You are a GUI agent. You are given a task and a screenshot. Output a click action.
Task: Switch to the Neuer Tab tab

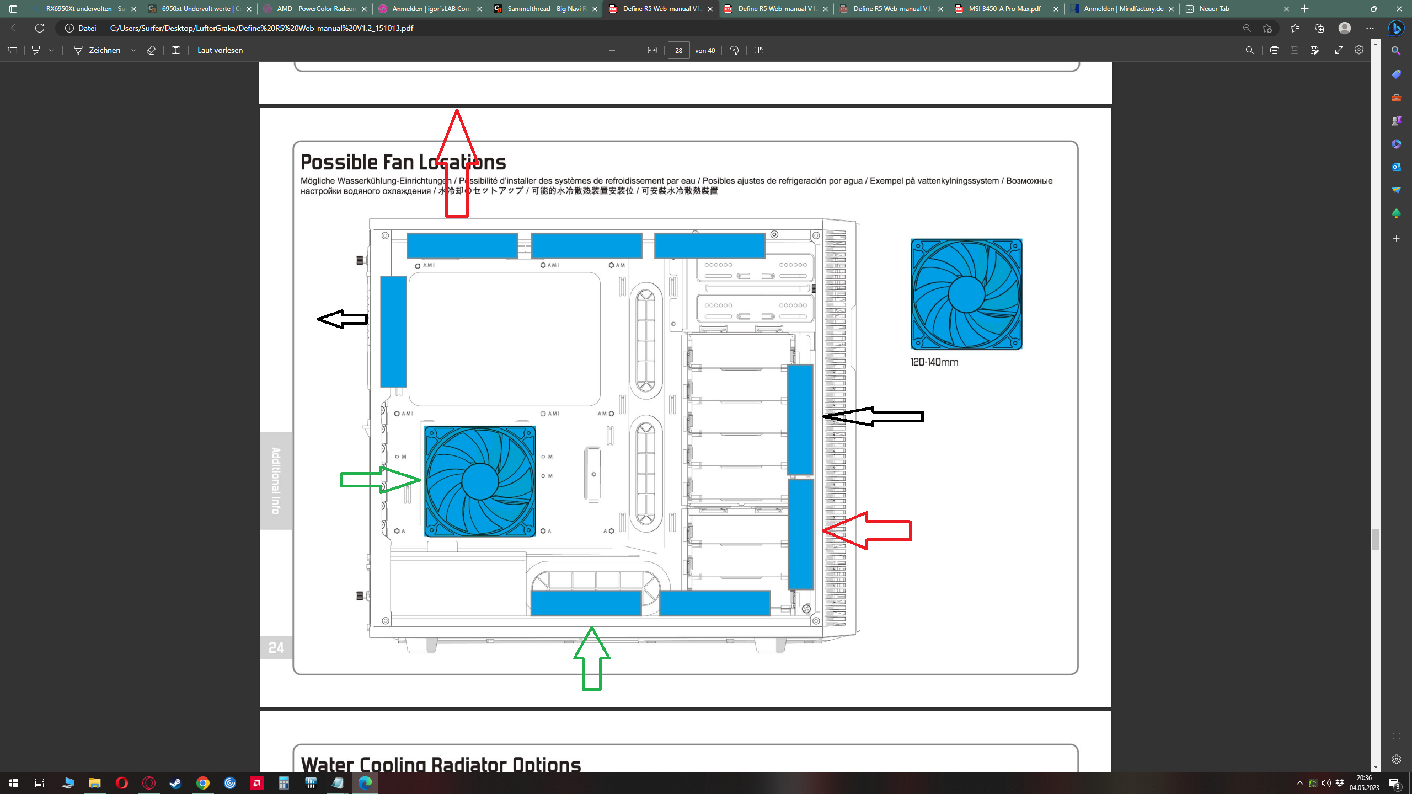(x=1214, y=9)
